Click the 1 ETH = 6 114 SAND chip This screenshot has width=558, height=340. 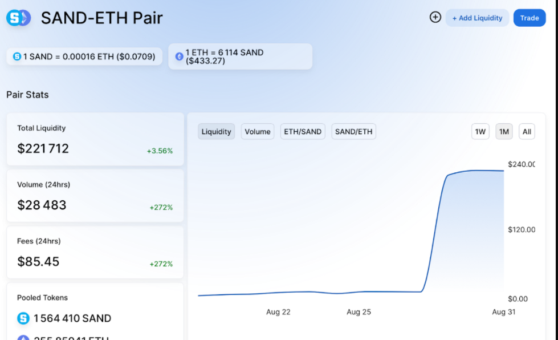click(x=240, y=56)
